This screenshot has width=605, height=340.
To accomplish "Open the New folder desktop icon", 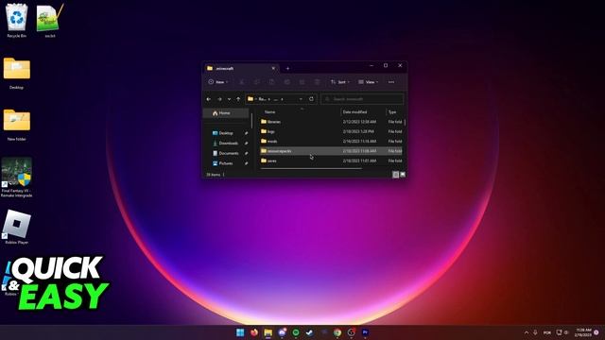I will (17, 125).
